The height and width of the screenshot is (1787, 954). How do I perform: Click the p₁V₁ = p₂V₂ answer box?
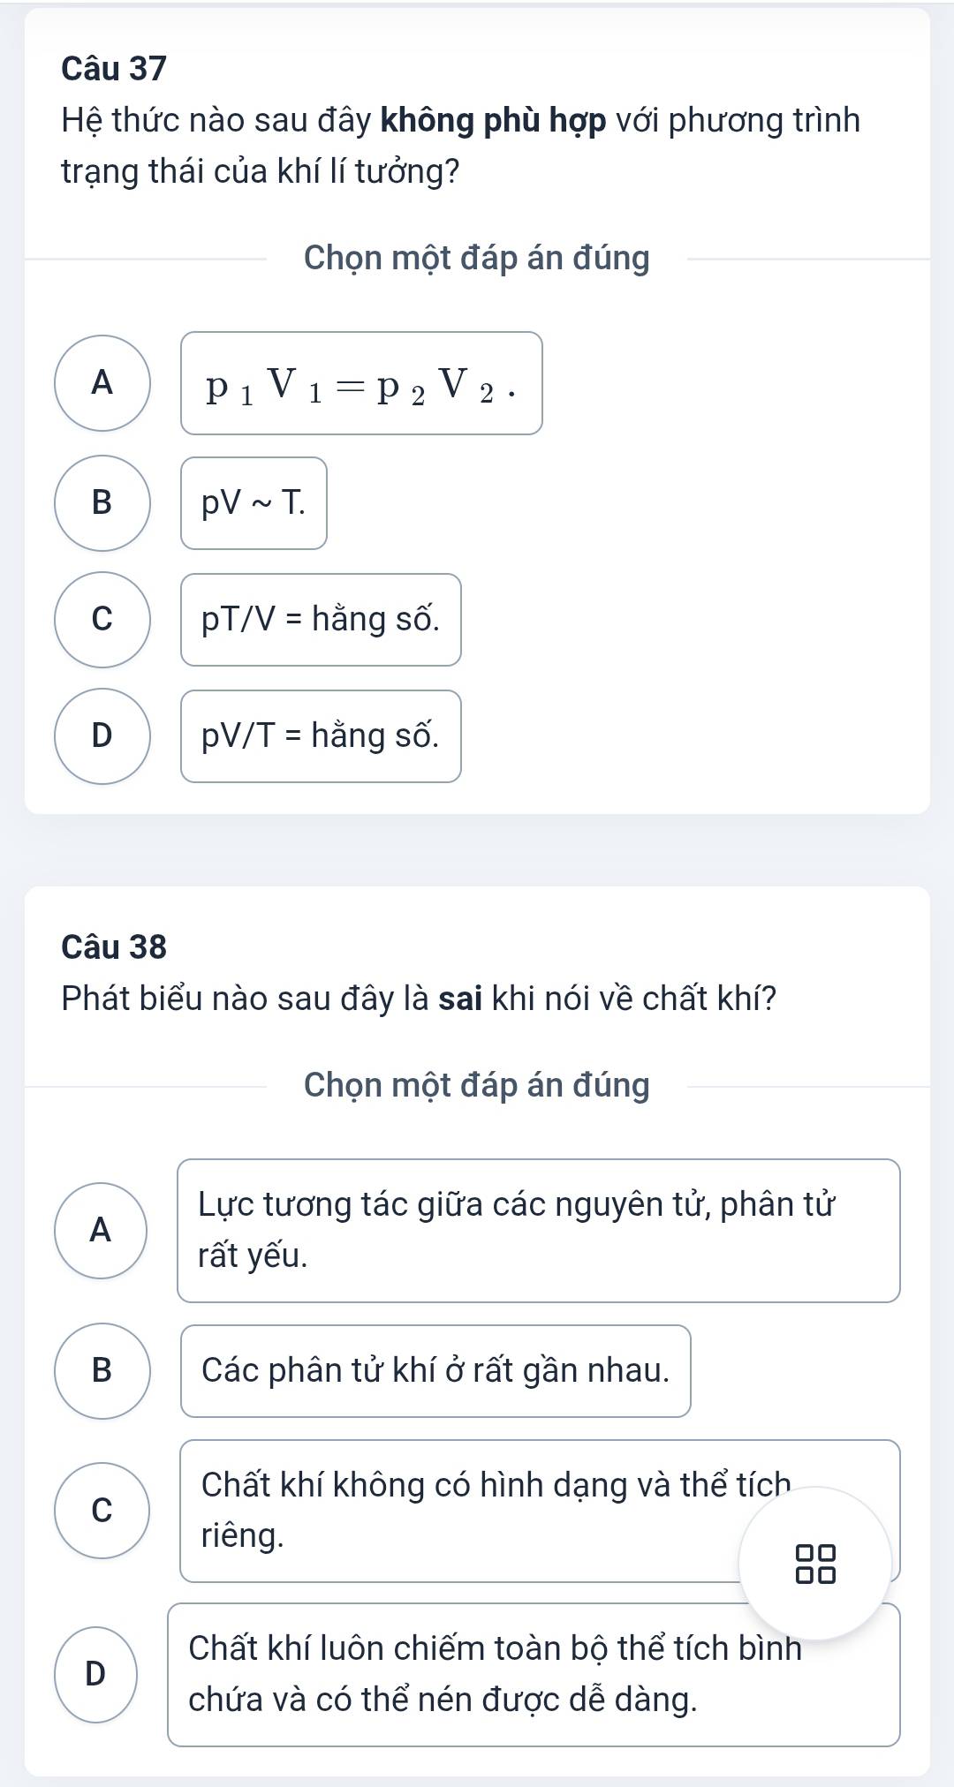click(361, 383)
